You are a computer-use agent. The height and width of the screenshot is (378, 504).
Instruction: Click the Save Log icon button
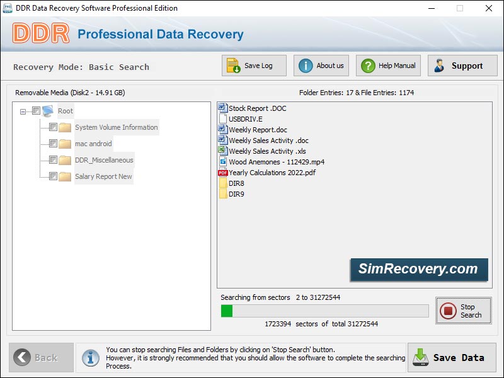tap(254, 66)
